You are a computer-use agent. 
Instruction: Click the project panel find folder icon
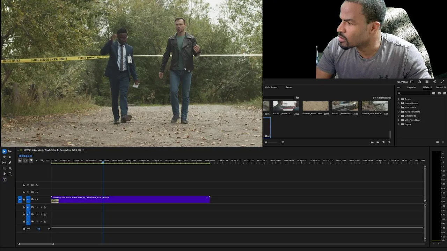pyautogui.click(x=298, y=98)
